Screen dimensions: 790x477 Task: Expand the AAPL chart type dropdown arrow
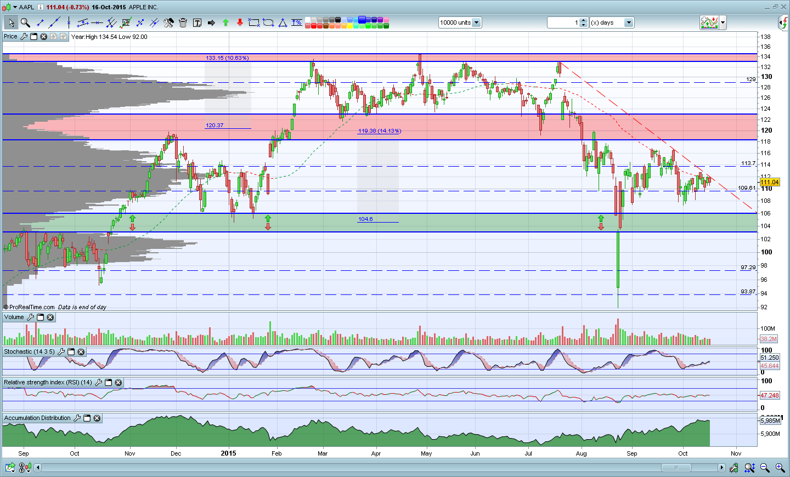[x=14, y=7]
